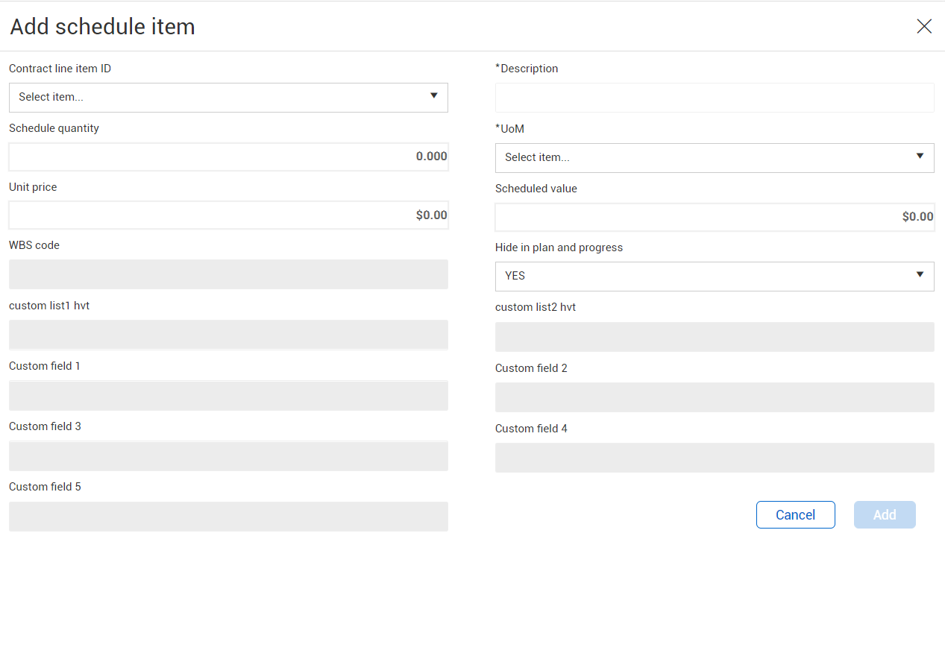Select the Scheduled value field
The height and width of the screenshot is (656, 945).
[x=715, y=217]
